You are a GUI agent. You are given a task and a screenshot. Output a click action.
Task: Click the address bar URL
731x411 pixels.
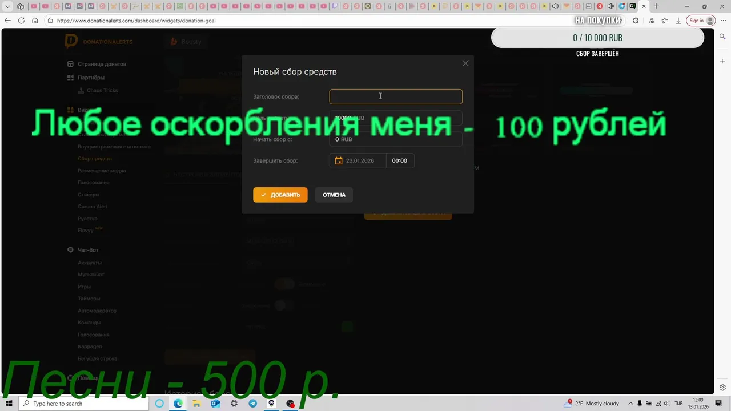(136, 21)
